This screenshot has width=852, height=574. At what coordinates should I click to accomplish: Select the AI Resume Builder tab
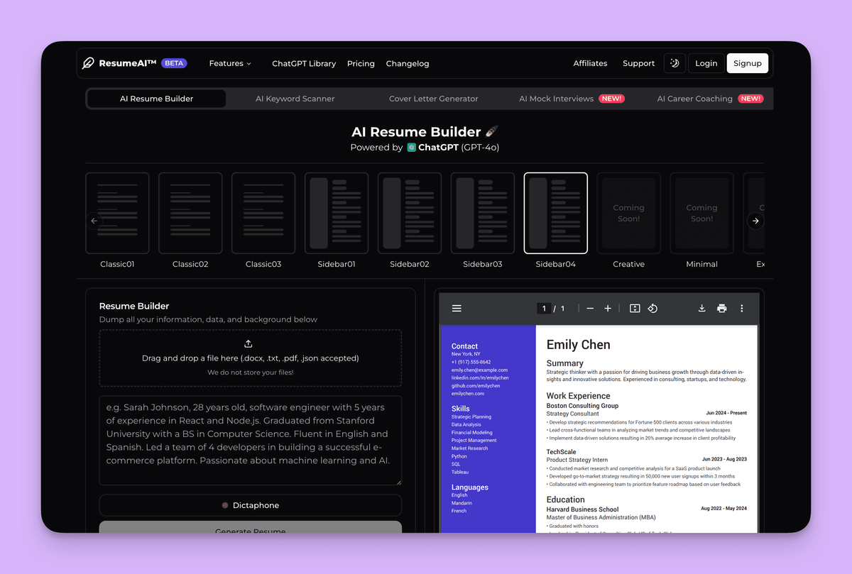156,99
